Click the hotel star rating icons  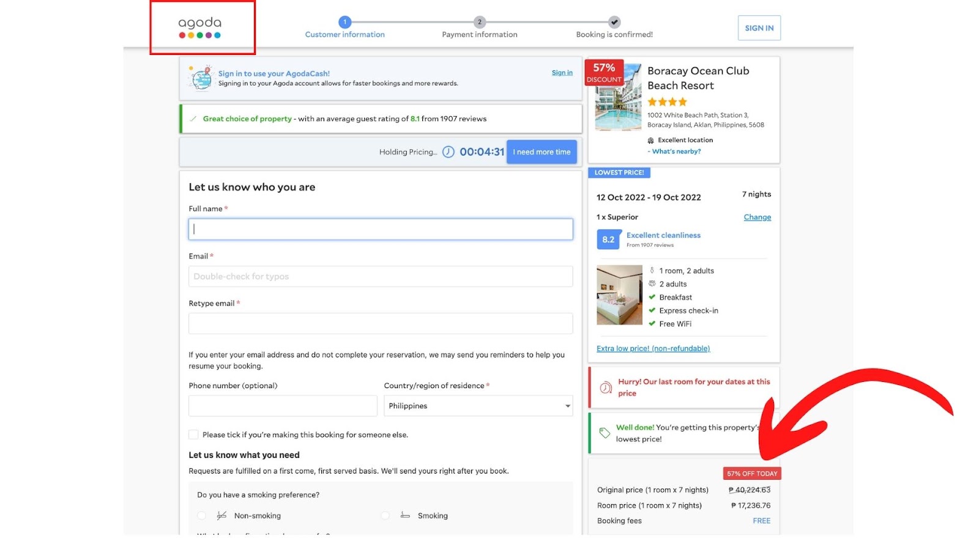[x=668, y=101]
